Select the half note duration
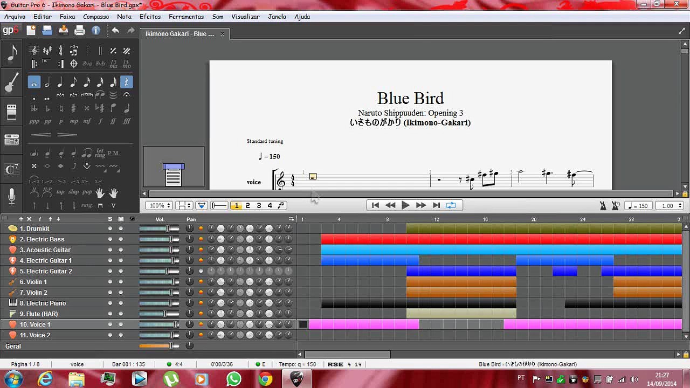The height and width of the screenshot is (388, 690). [47, 82]
